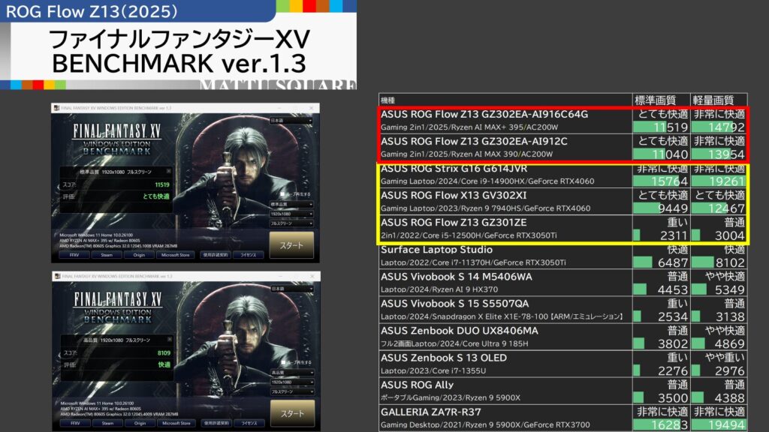The image size is (769, 432).
Task: Click the 19494 score cell in the table
Action: click(x=719, y=424)
